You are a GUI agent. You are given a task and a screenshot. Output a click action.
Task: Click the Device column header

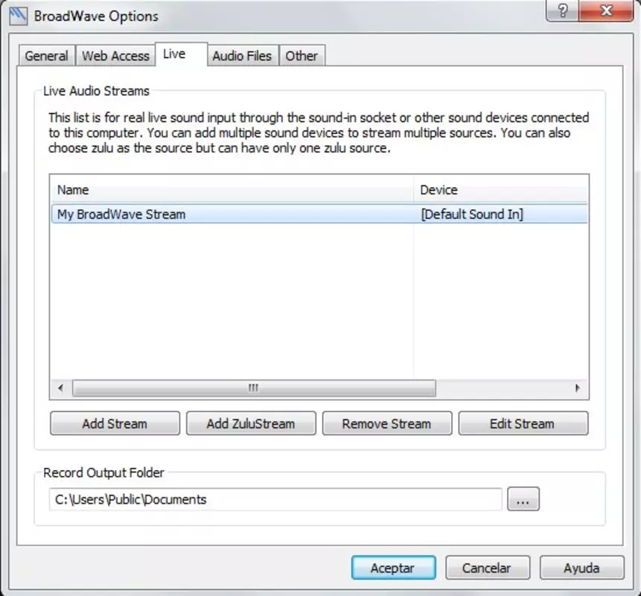[501, 190]
